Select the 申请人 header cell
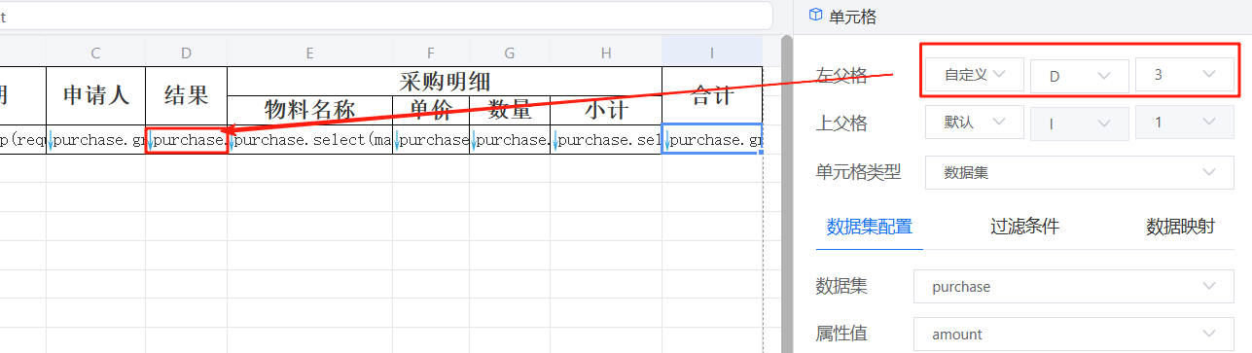This screenshot has width=1252, height=353. (x=95, y=95)
